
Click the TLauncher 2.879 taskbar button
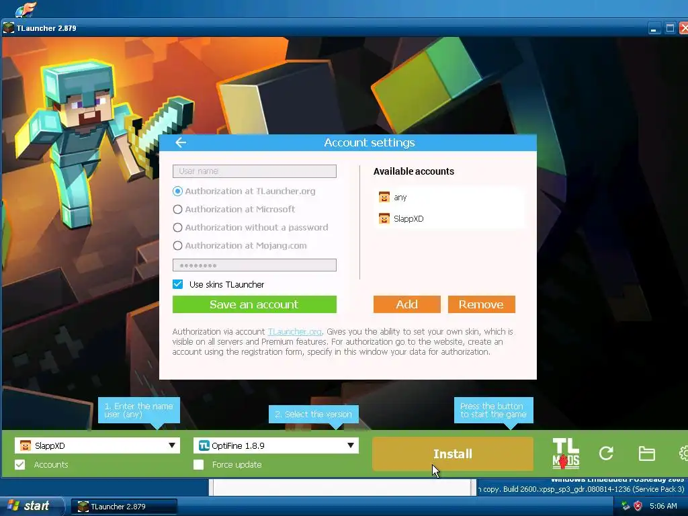[124, 507]
